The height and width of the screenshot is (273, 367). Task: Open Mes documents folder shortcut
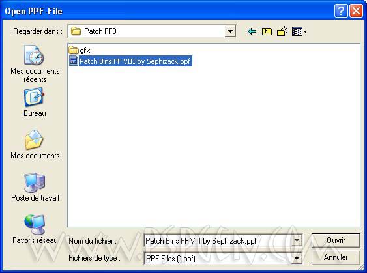pos(35,145)
